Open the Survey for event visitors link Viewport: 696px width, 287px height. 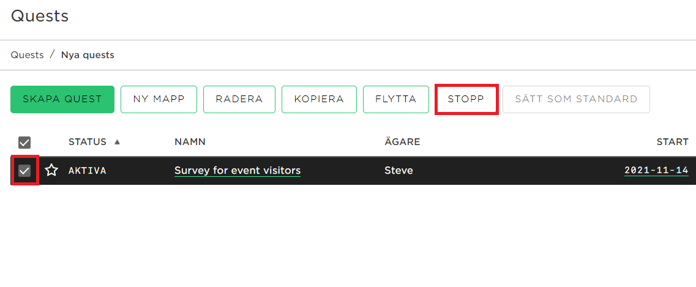[x=238, y=170]
